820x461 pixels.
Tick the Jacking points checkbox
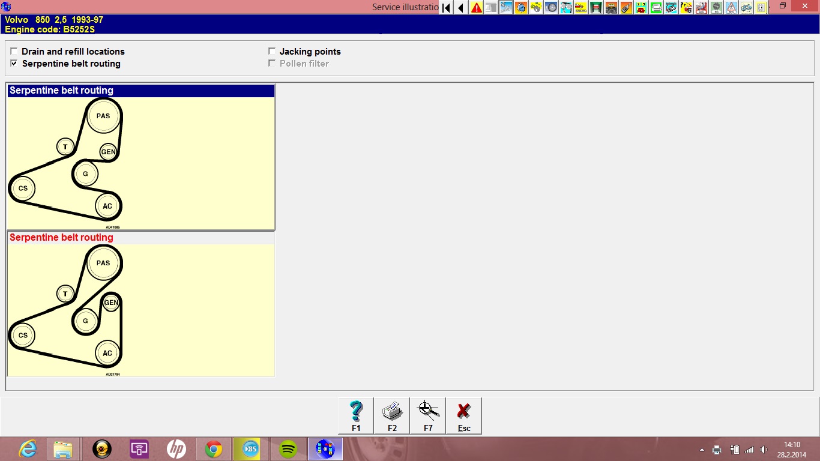(x=272, y=52)
